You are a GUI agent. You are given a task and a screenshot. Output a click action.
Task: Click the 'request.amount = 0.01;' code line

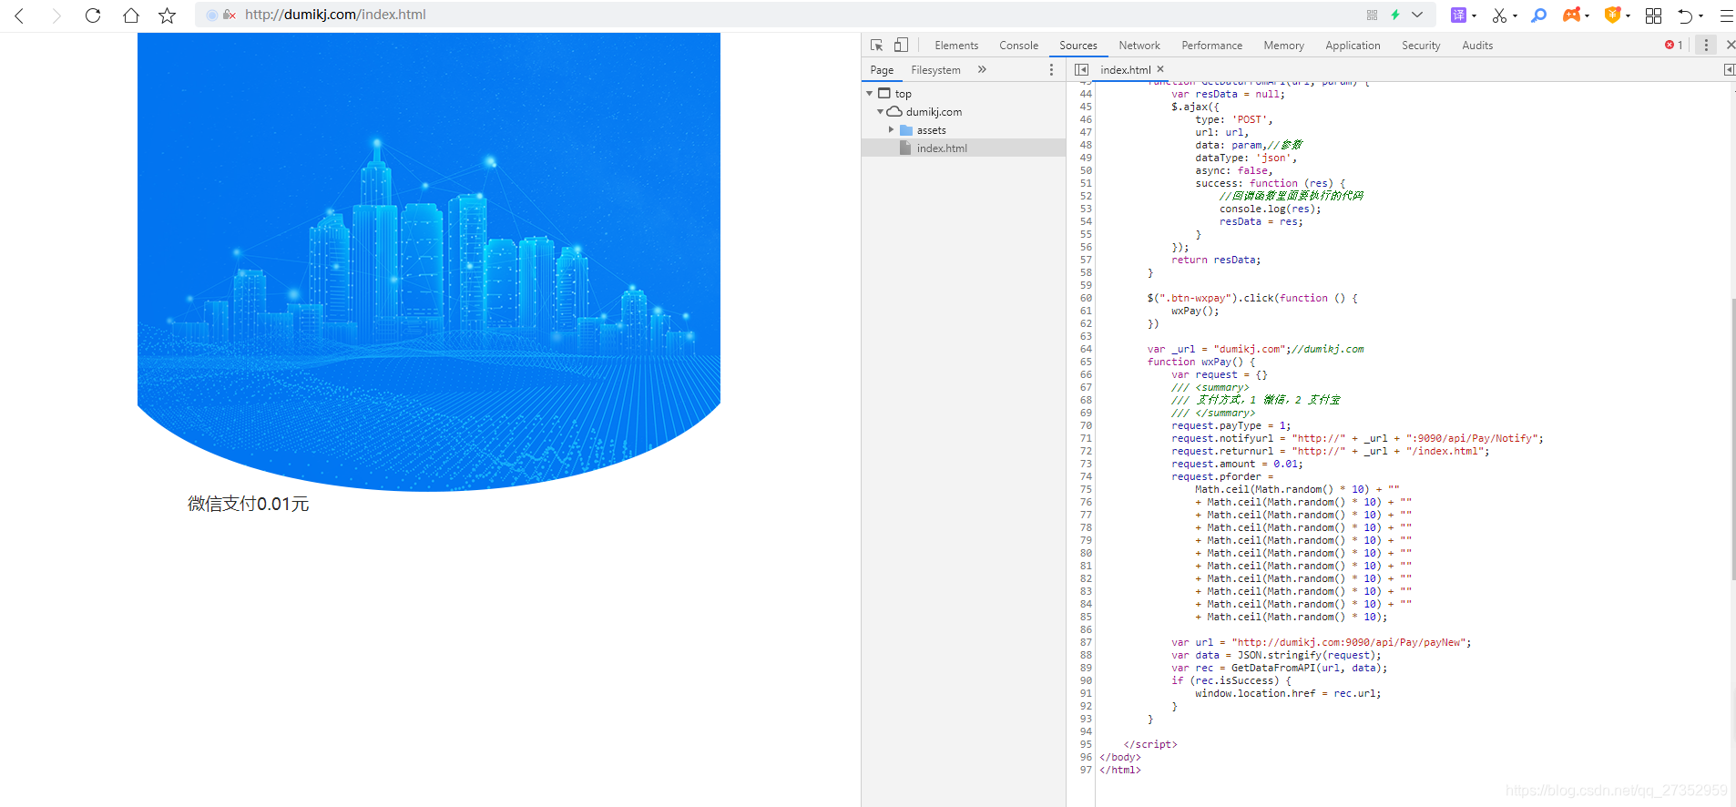(x=1237, y=464)
